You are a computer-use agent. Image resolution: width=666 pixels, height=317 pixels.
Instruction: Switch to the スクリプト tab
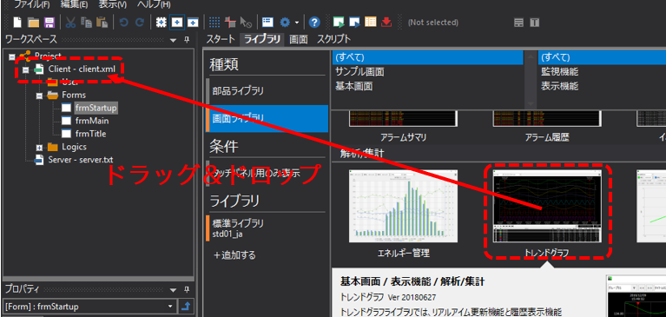pos(333,40)
